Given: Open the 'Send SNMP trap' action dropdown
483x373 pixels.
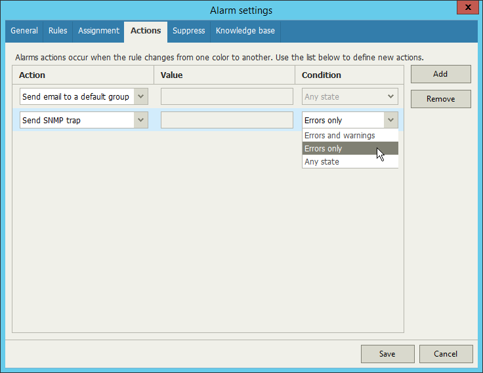Looking at the screenshot, I should click(x=141, y=120).
